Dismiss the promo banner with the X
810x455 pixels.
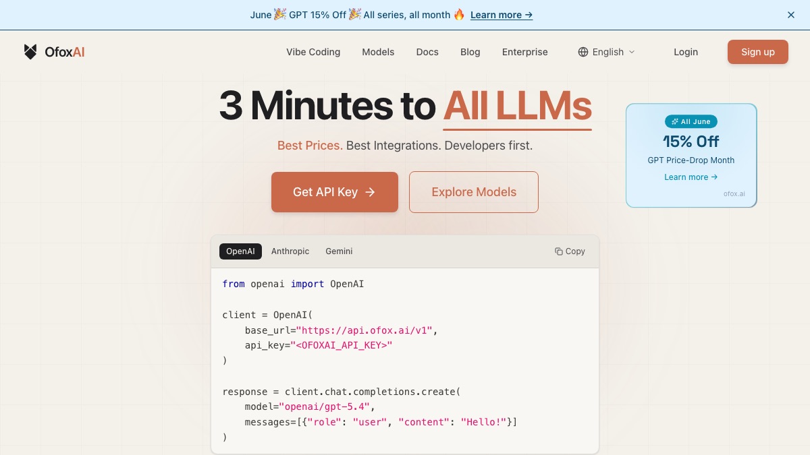(x=791, y=15)
